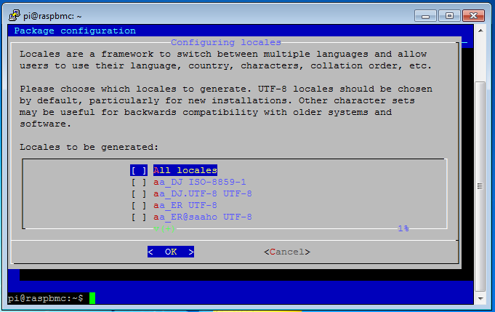The width and height of the screenshot is (495, 312).
Task: Select the aa_ER@saaho UTF-8 entry label
Action: tap(203, 217)
